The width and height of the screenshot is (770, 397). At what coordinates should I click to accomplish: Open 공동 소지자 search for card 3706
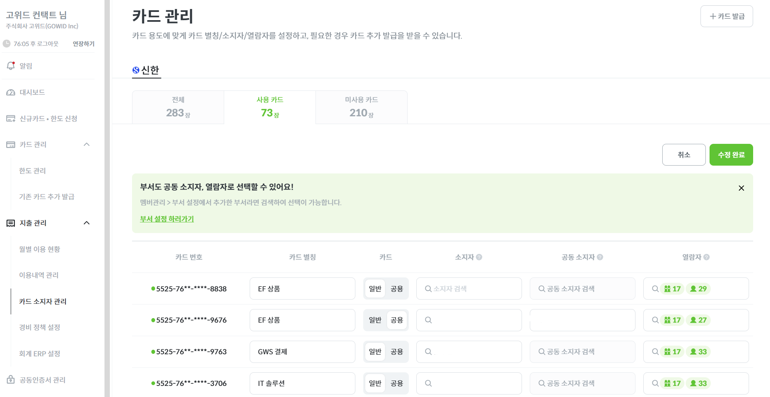(582, 383)
